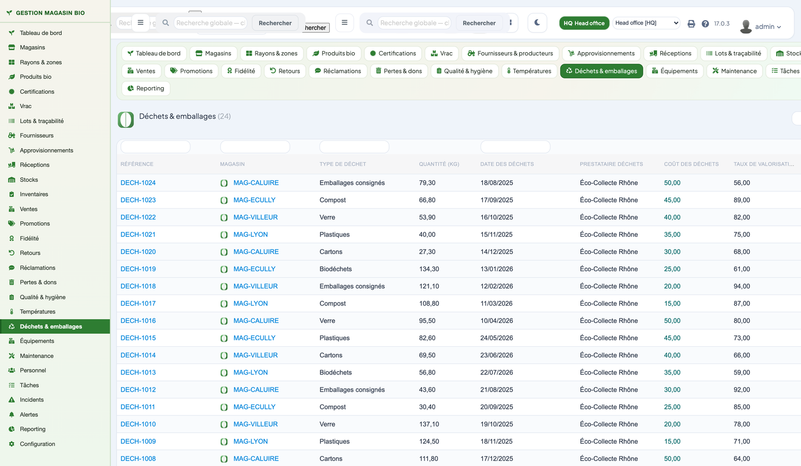Open the Head office [HQ] entity selector
This screenshot has height=466, width=801.
(646, 23)
